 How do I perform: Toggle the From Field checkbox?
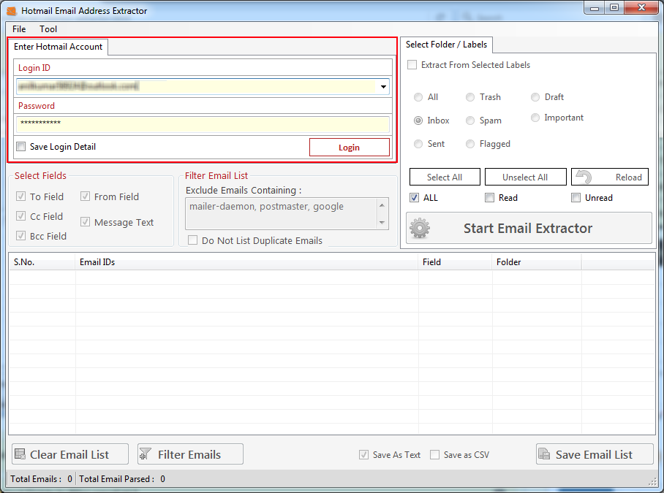[85, 196]
